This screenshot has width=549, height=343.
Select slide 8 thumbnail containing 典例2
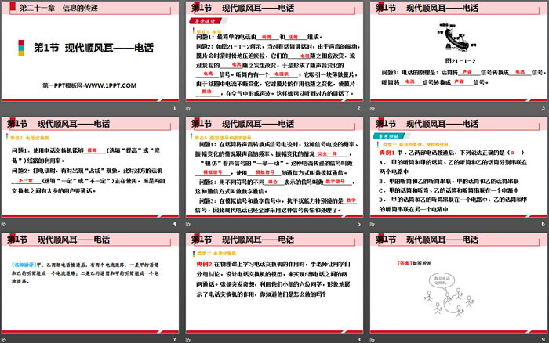(274, 282)
